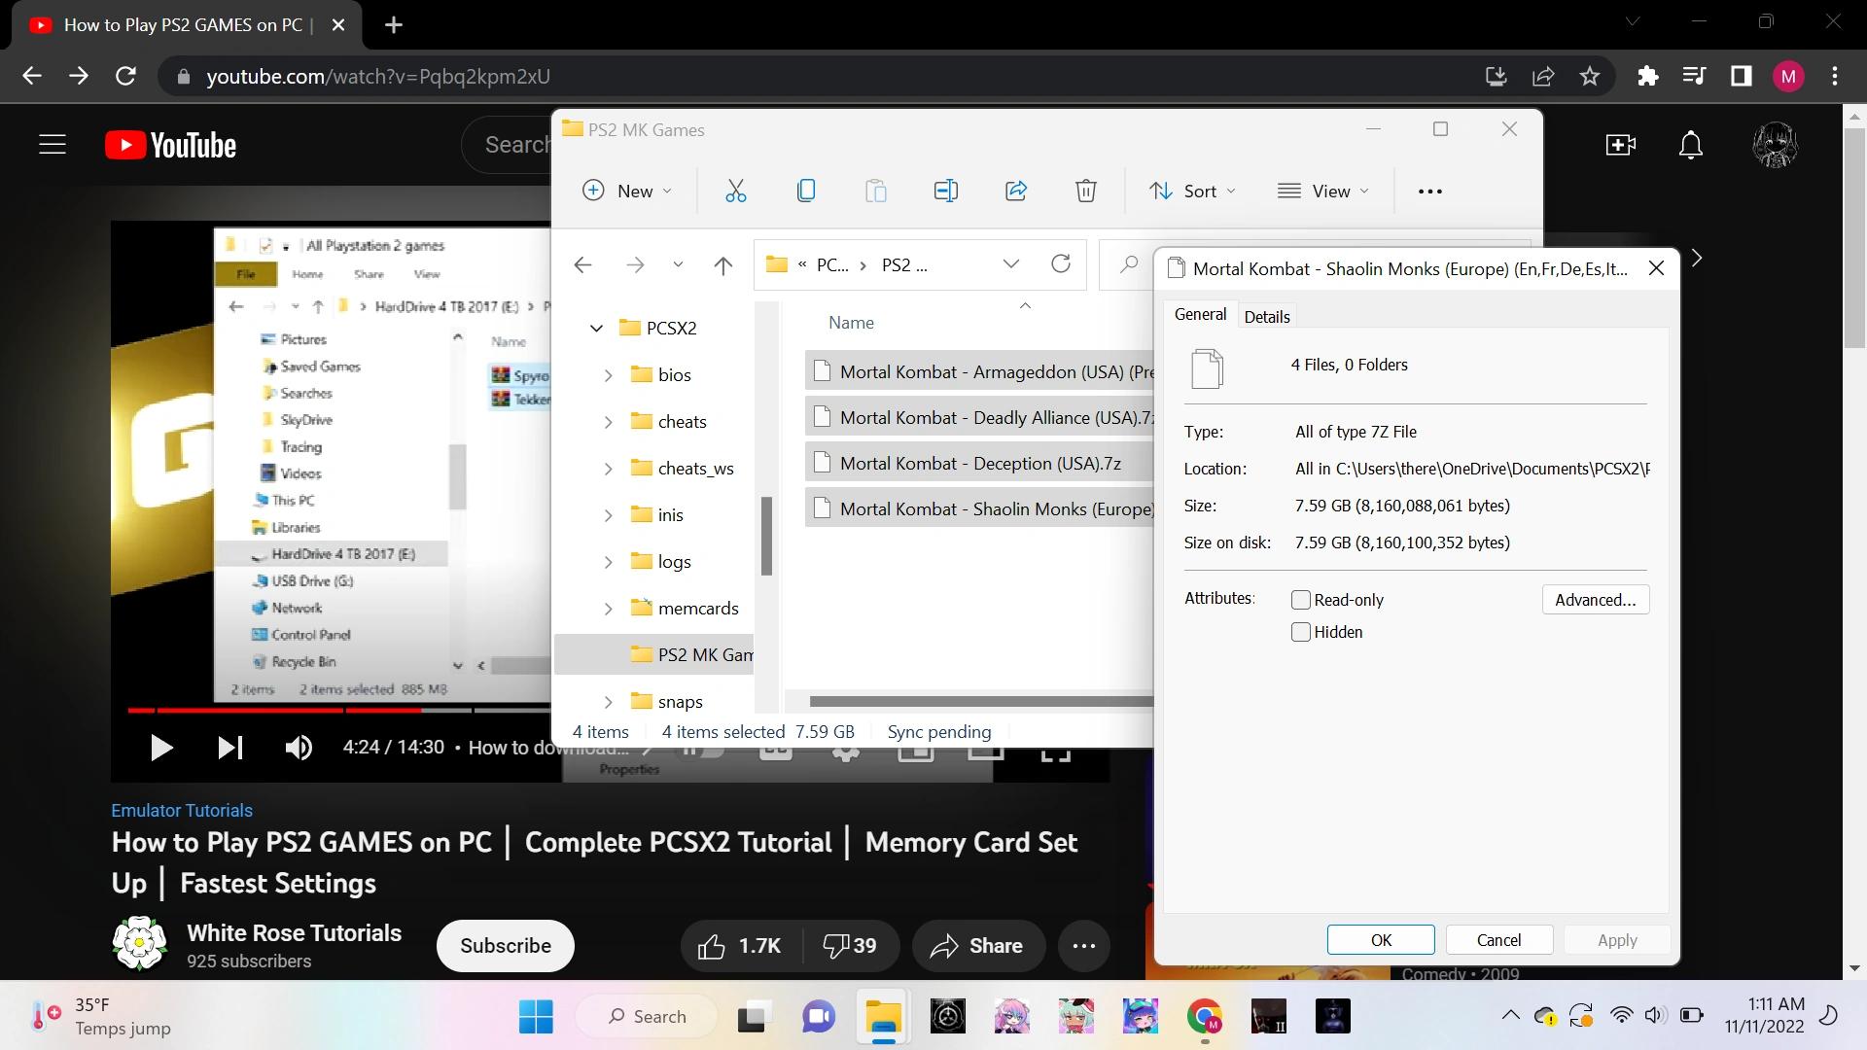Enable the Hidden attribute checkbox
The height and width of the screenshot is (1050, 1867).
coord(1301,632)
